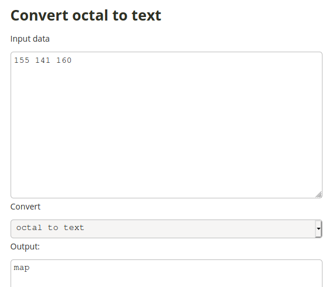Click the "Convert" label above the selector

point(25,207)
